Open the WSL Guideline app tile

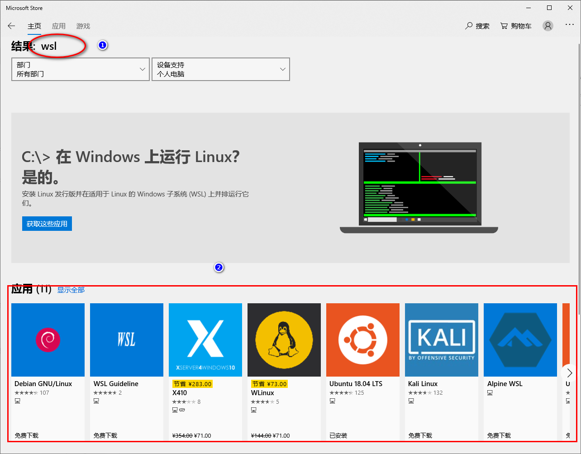[x=126, y=339]
